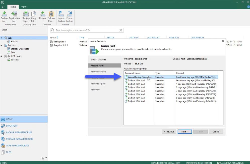Select Backup under Jobs tree

15,42
